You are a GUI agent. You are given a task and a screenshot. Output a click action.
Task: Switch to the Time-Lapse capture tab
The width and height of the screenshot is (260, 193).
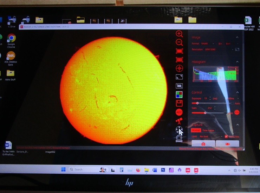(208, 130)
